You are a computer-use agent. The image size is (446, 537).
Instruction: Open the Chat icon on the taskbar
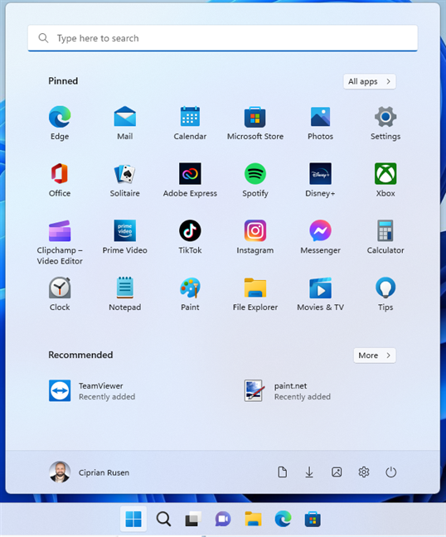(x=223, y=520)
